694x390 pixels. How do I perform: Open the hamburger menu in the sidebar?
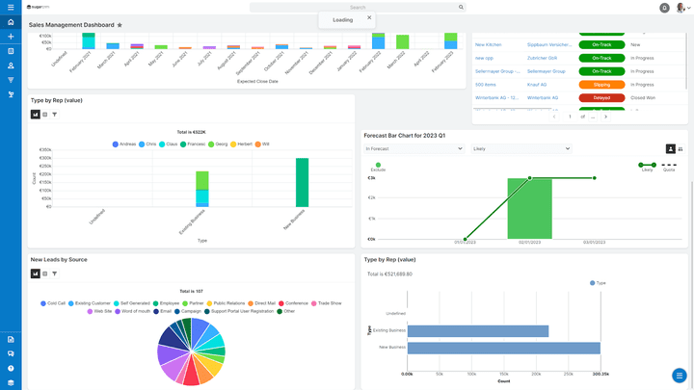pos(11,8)
